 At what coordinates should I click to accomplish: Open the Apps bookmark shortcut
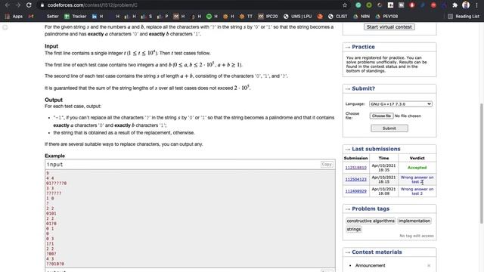(x=14, y=17)
